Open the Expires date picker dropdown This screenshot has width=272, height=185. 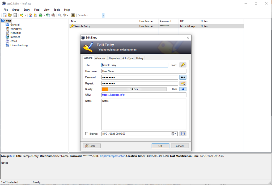[x=174, y=134]
